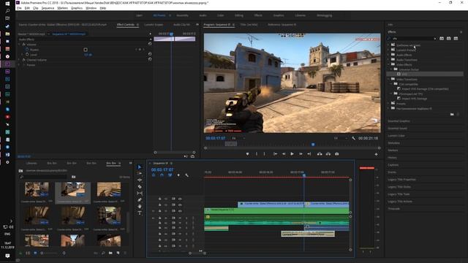Add a marker in the timeline panel
The width and height of the screenshot is (468, 263).
(x=178, y=175)
